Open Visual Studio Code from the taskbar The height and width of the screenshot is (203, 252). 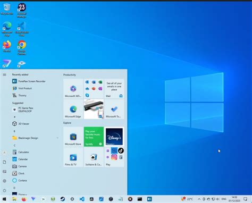point(82,199)
